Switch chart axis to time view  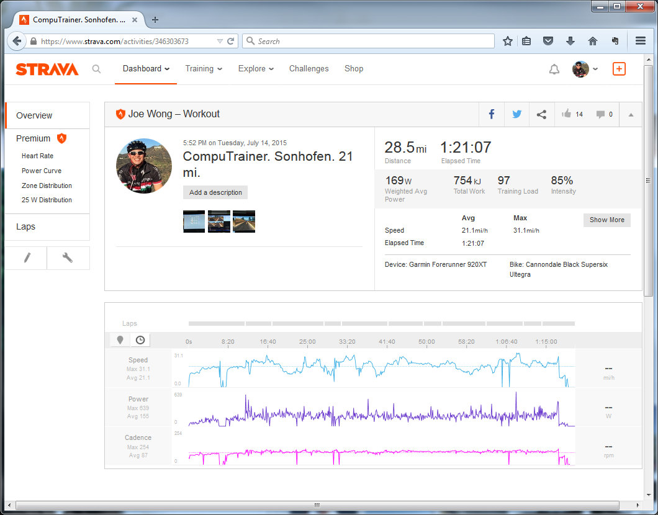pos(140,340)
